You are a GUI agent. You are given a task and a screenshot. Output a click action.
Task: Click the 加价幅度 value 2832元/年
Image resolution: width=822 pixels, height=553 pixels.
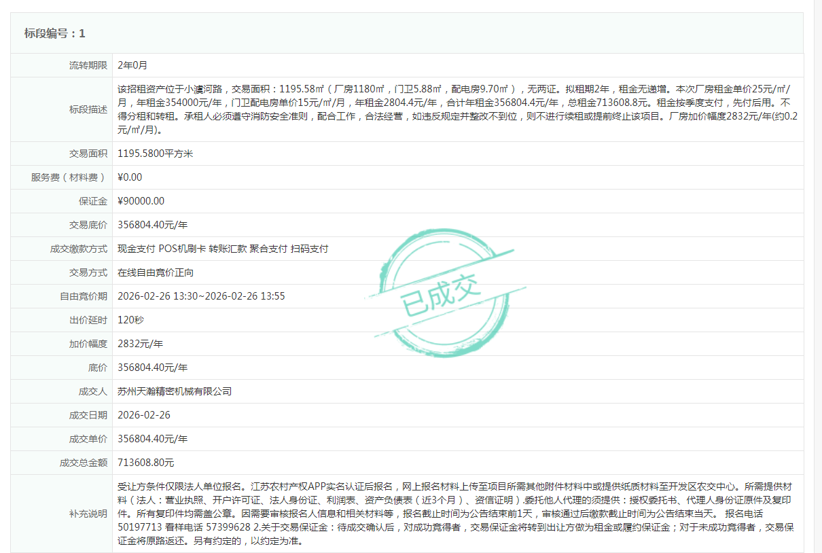141,344
